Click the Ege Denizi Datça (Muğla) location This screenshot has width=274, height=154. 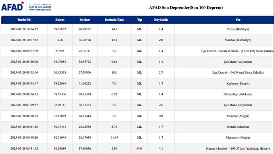pyautogui.click(x=238, y=72)
